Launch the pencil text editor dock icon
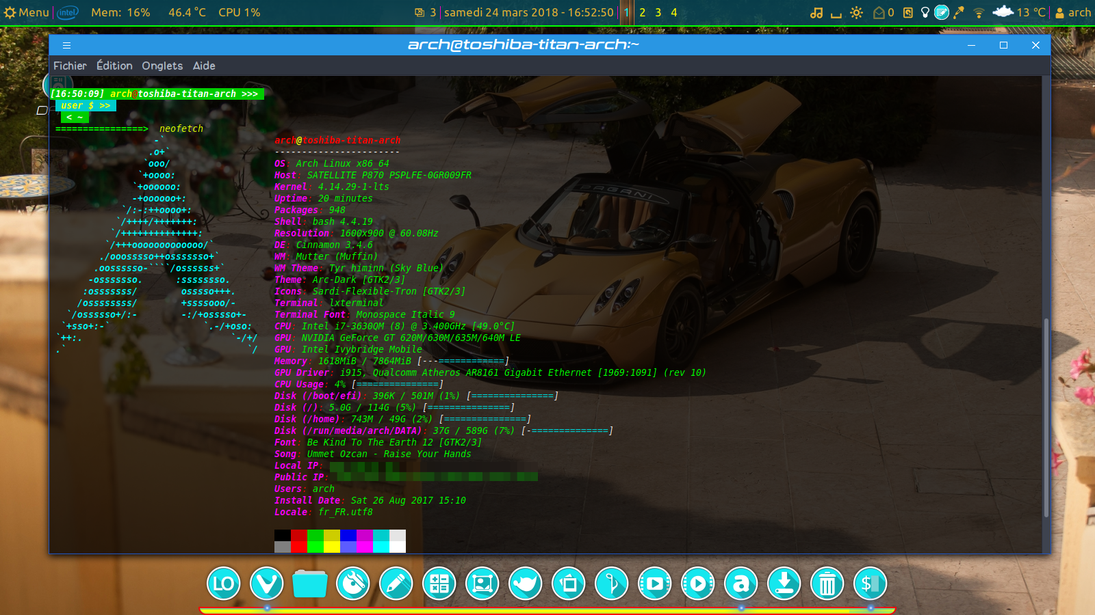This screenshot has height=615, width=1095. (396, 584)
